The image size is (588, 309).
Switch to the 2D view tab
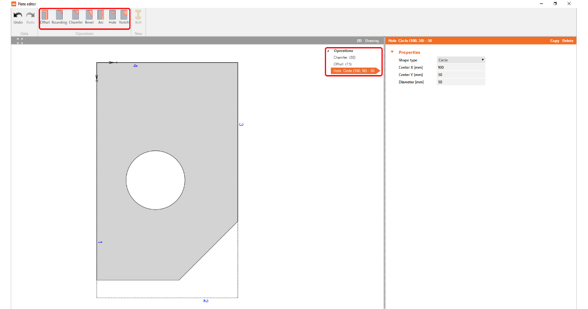coord(359,41)
